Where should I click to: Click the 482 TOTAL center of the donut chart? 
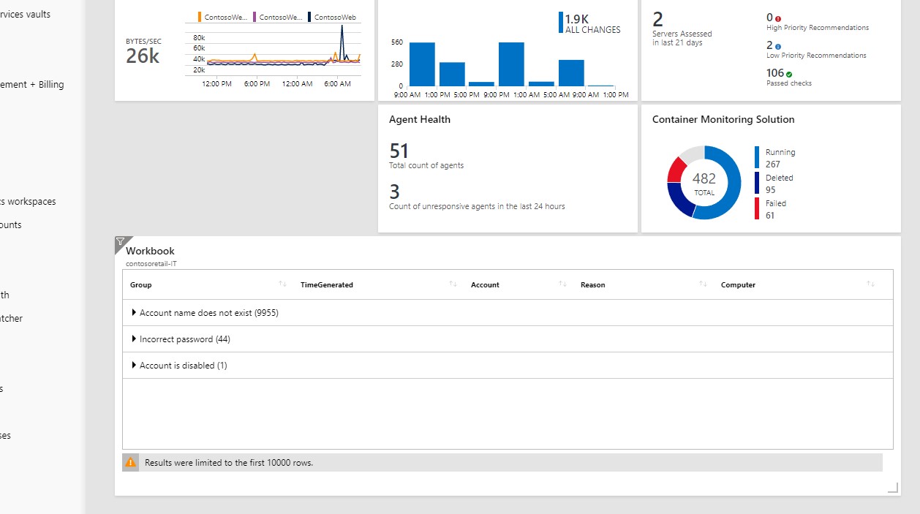point(705,183)
